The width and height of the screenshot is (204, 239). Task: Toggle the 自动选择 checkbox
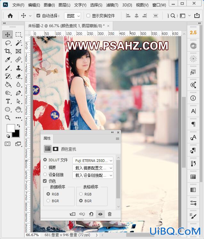(x=38, y=16)
